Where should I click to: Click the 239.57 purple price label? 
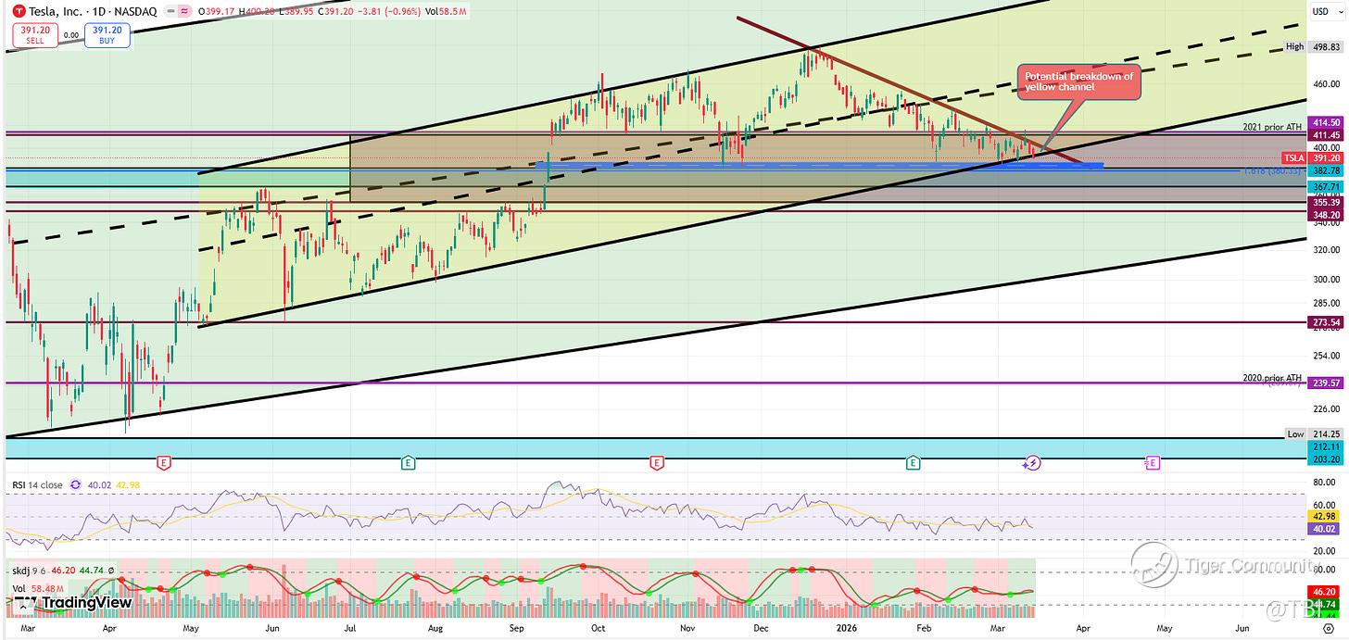pos(1324,383)
